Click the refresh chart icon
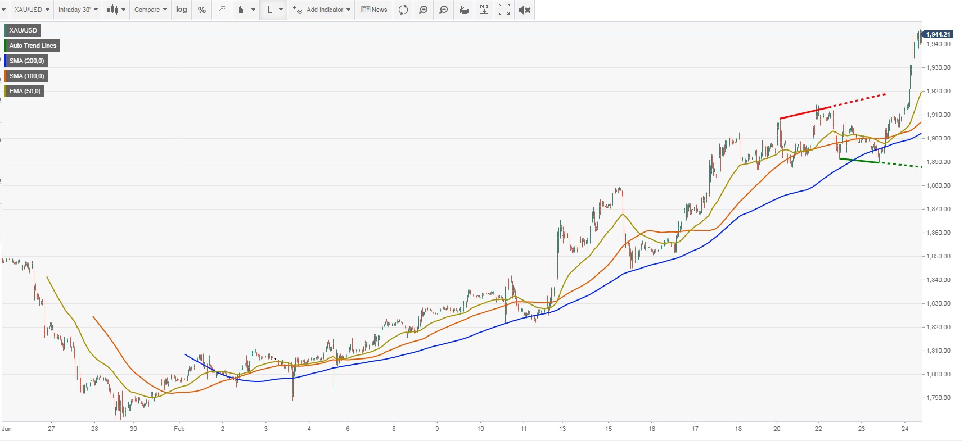964x441 pixels. click(x=403, y=10)
